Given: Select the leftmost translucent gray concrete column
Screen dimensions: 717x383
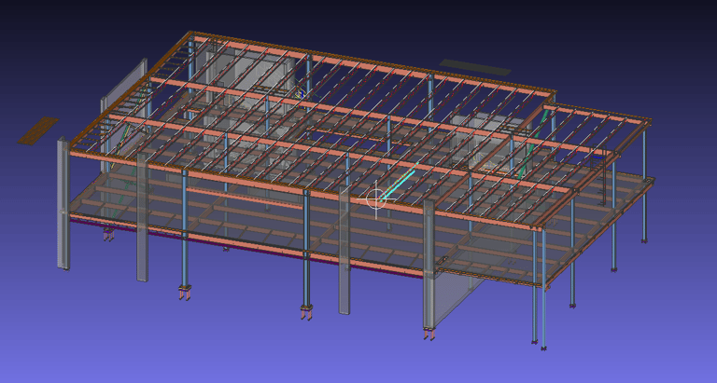Looking at the screenshot, I should (63, 203).
